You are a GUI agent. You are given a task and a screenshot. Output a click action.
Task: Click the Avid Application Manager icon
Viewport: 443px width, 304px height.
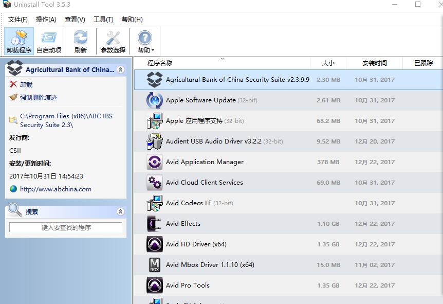click(155, 162)
